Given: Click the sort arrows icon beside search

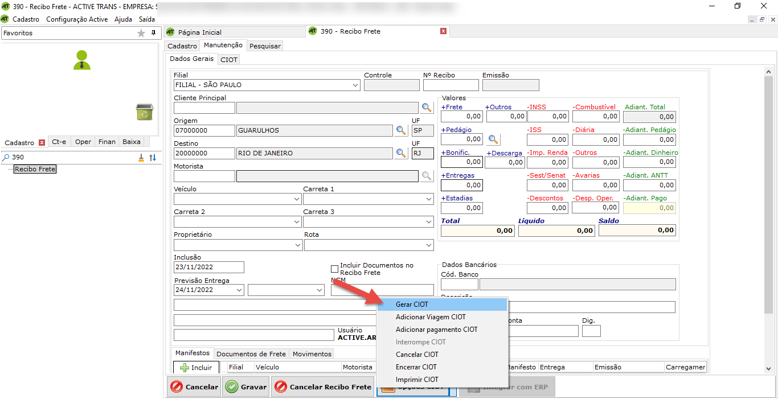Looking at the screenshot, I should point(153,158).
